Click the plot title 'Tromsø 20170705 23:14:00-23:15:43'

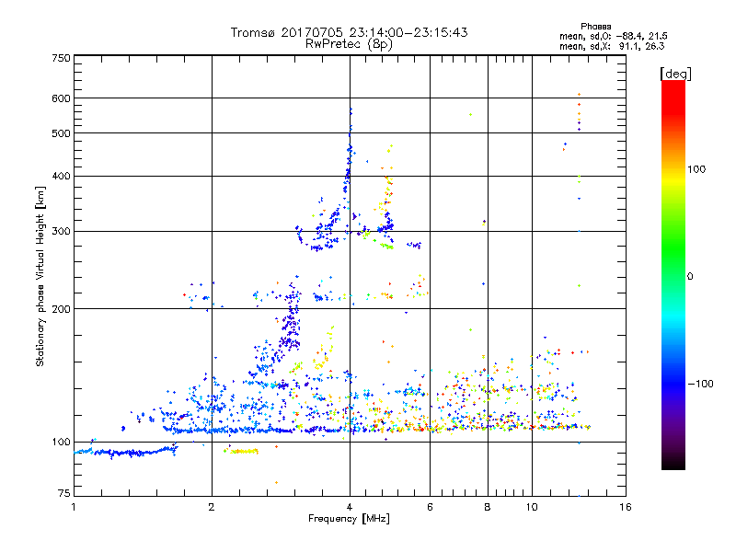[349, 32]
